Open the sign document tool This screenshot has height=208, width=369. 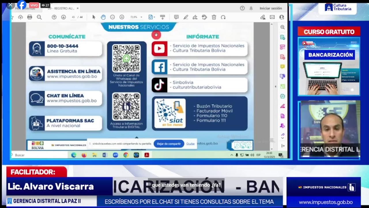(x=195, y=17)
